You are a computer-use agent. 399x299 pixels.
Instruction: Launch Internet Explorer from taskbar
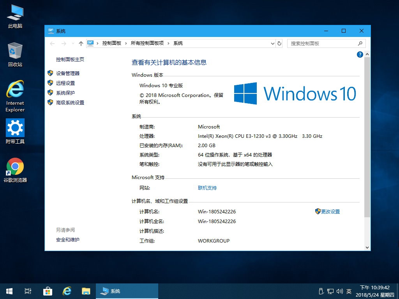click(x=67, y=291)
